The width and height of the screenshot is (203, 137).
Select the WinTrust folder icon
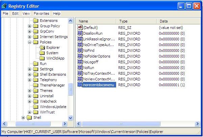[x=35, y=112]
